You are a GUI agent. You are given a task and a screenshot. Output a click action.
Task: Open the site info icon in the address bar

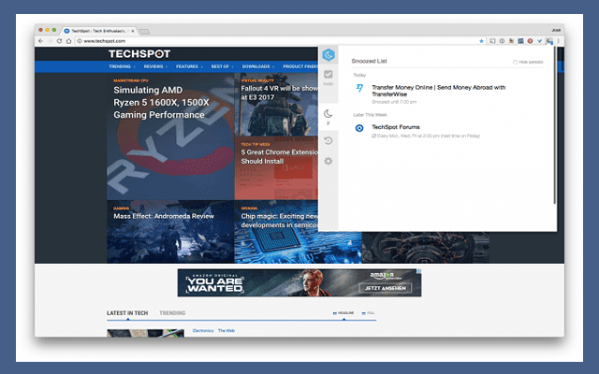coord(79,41)
